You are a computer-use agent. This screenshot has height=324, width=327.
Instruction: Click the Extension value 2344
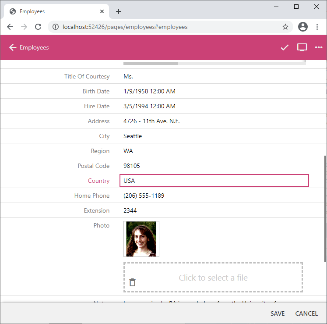click(130, 210)
